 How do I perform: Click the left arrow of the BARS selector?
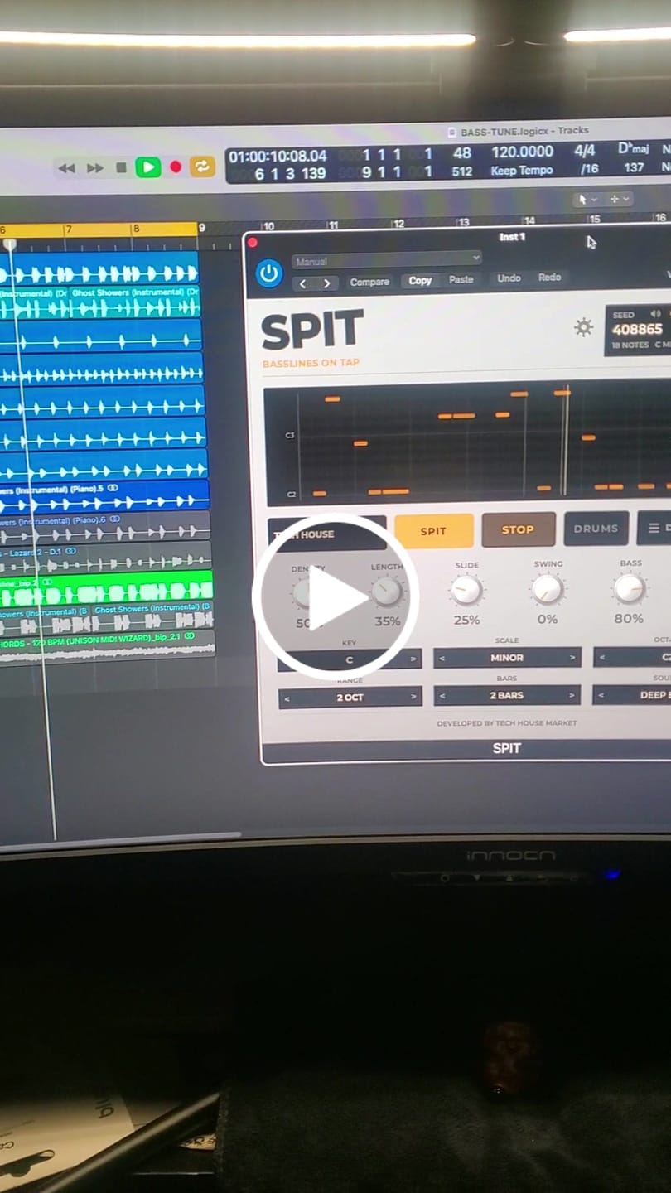coord(442,697)
